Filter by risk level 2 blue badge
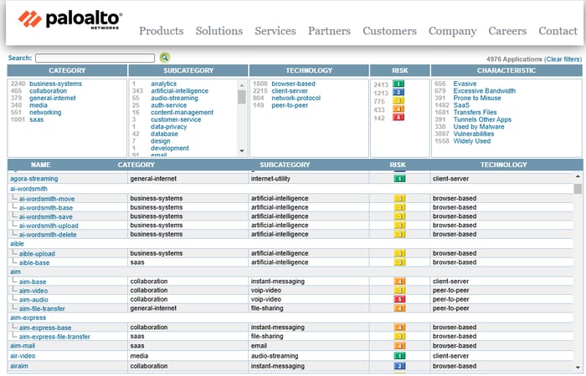Screen dimensions: 586x376 coord(398,92)
